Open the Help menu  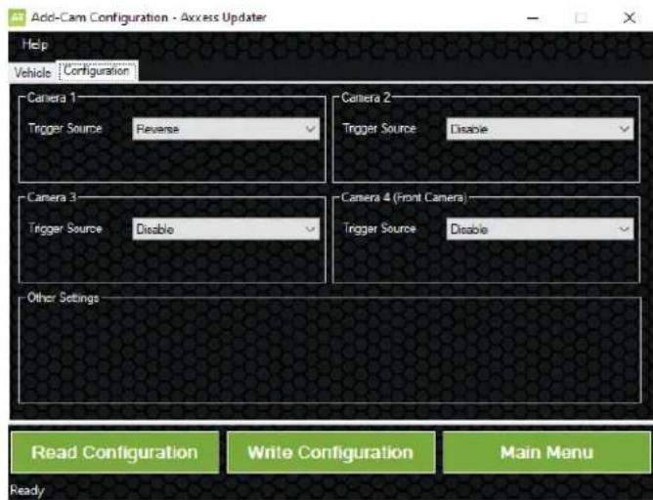[35, 45]
